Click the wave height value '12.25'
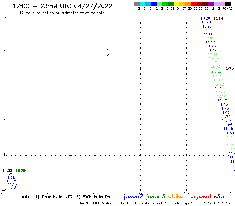 (x=208, y=30)
